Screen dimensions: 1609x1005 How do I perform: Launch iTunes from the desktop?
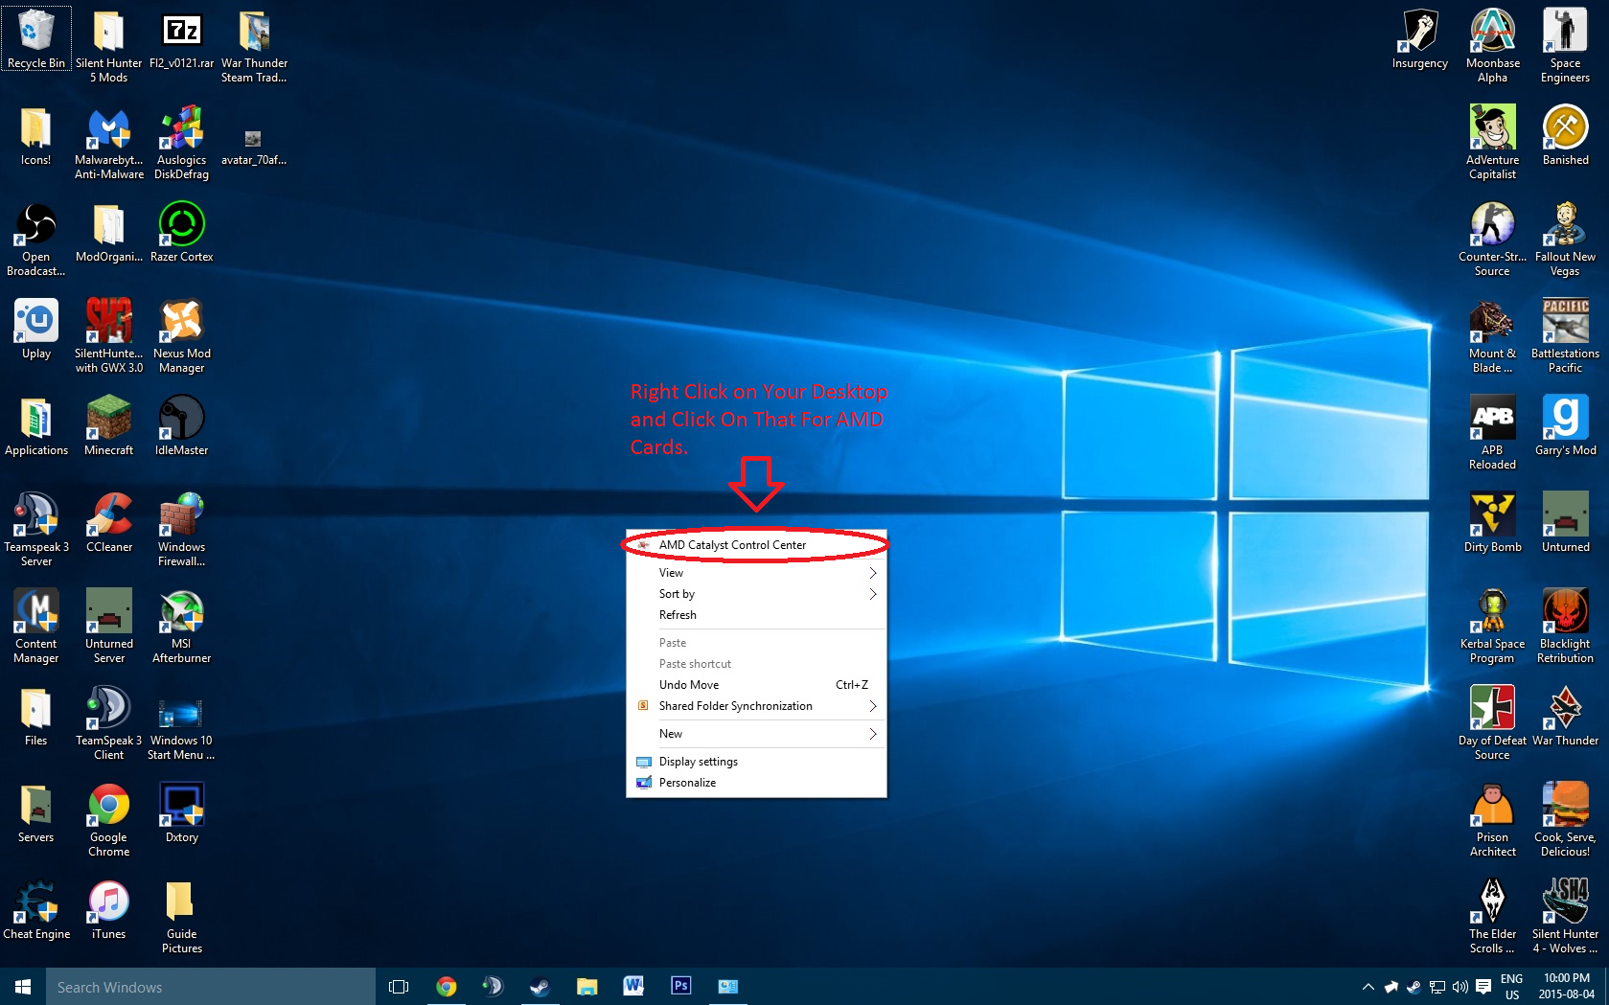[109, 910]
